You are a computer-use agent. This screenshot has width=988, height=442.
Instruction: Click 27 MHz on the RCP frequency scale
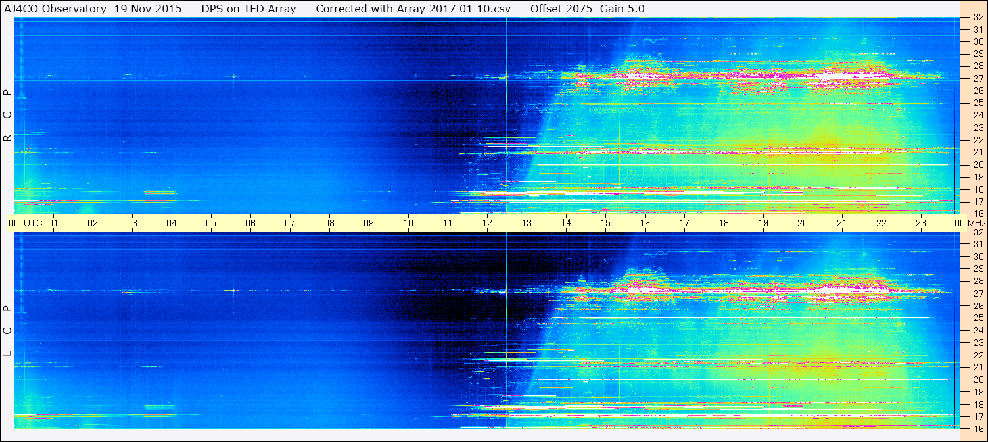pos(978,78)
